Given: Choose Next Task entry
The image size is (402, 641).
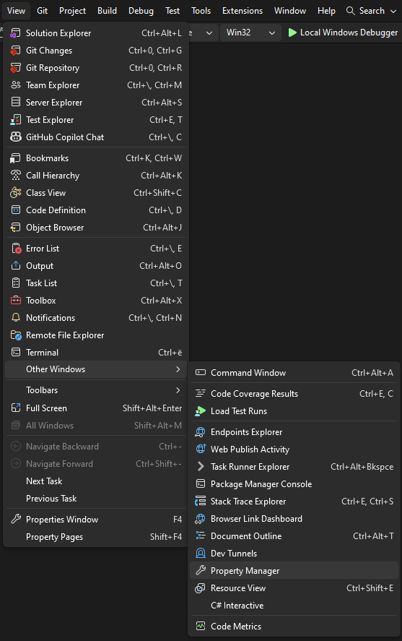Looking at the screenshot, I should (x=95, y=481).
